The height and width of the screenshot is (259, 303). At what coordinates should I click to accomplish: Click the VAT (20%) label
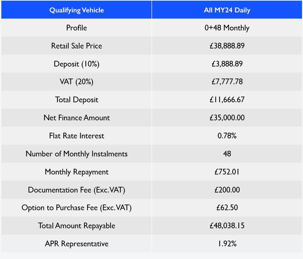(77, 82)
